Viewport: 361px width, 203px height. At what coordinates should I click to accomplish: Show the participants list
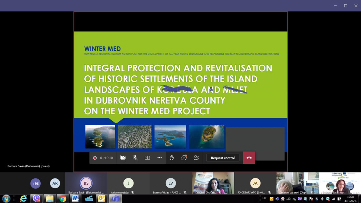tap(196, 158)
